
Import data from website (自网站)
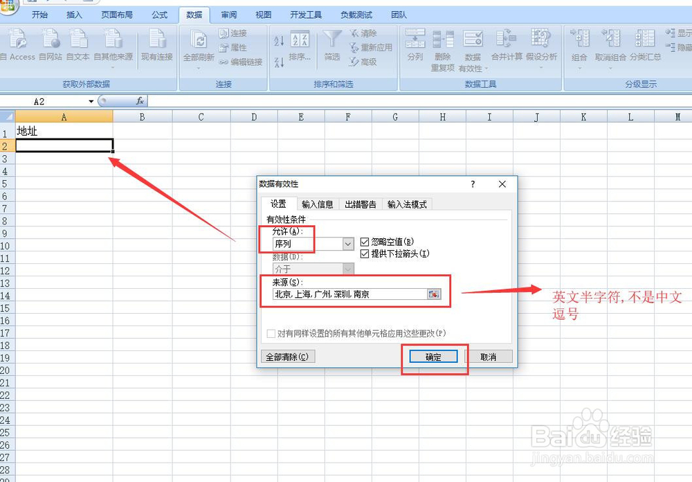[x=51, y=44]
